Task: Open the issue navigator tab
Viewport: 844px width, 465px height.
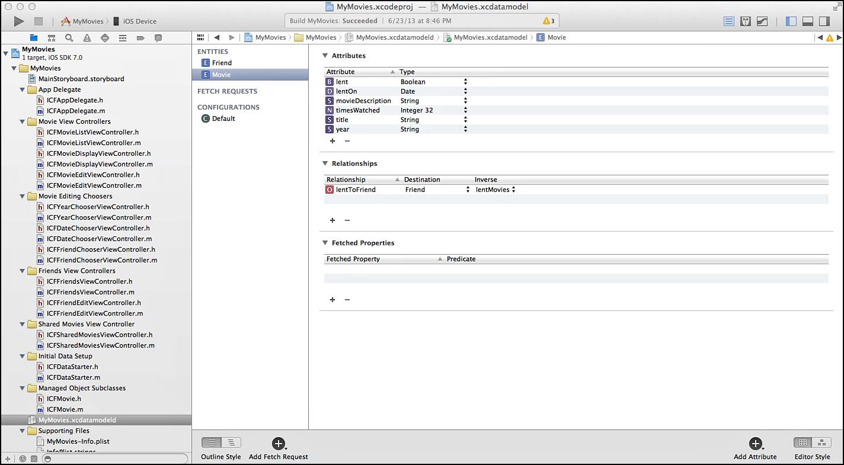Action: pos(87,38)
